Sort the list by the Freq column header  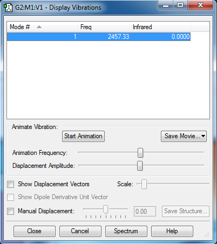104,27
